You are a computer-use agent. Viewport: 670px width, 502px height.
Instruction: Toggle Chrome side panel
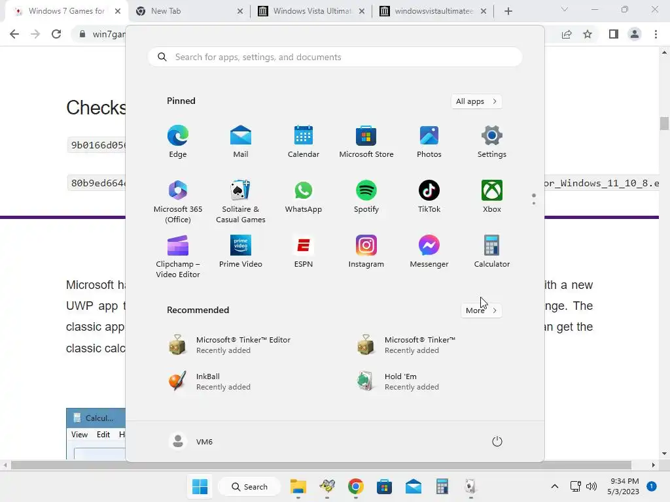(x=614, y=34)
